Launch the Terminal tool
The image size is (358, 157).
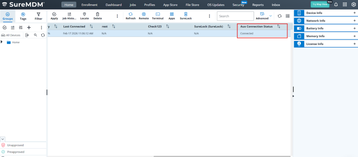pos(158,16)
